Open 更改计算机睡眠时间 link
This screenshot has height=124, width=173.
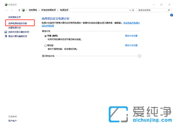point(18,36)
